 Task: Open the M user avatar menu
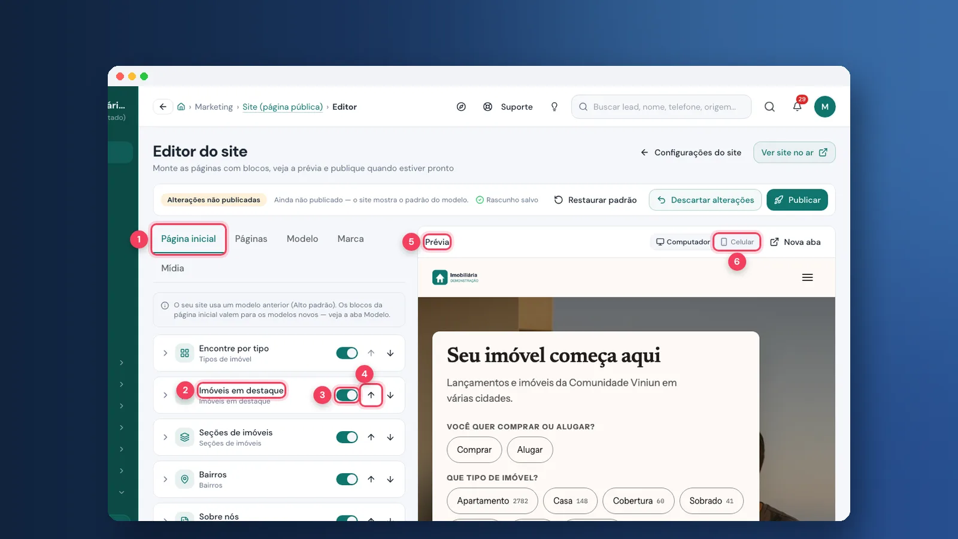(x=824, y=107)
